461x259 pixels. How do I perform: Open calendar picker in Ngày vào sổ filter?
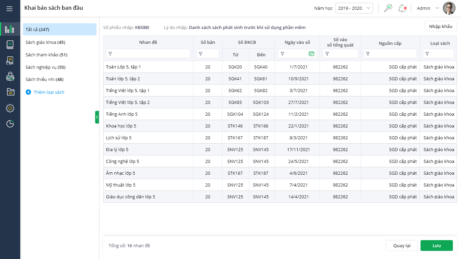click(x=311, y=54)
